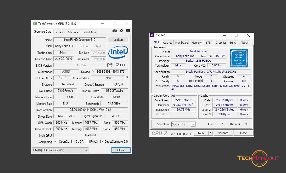Viewport: 286px width, 173px height.
Task: Click the Close button in CPU-Z
Action: coord(243,133)
